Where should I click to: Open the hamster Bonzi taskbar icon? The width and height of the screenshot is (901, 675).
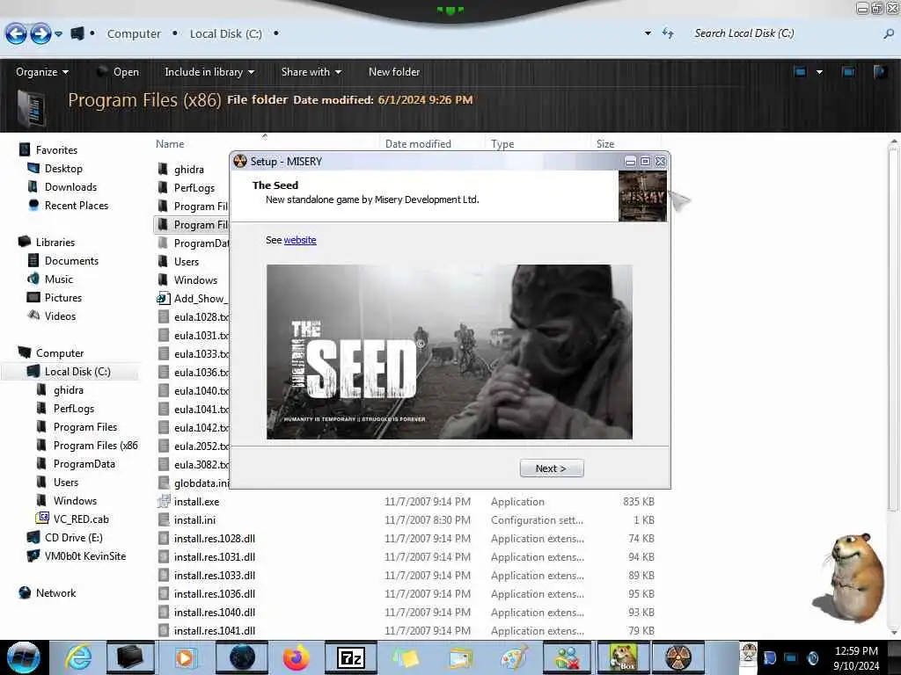click(624, 657)
